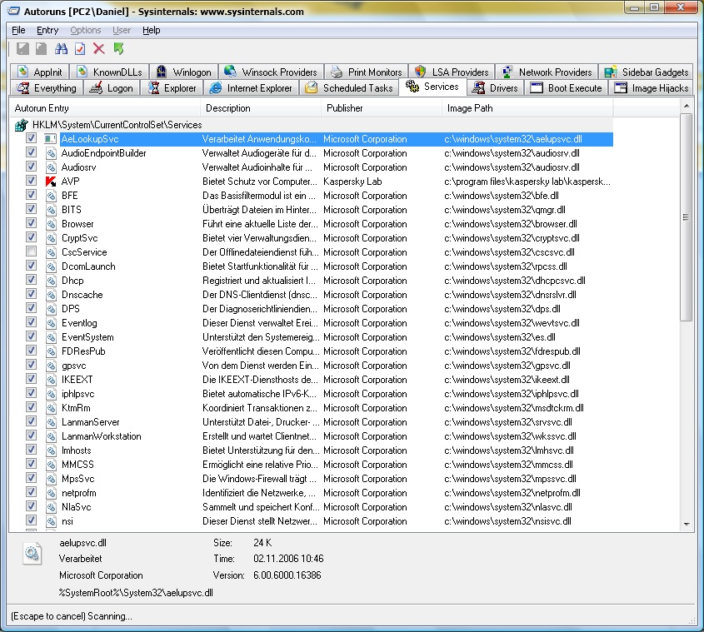Uncheck the AeLookupSvc entry checkbox
Viewport: 704px width, 632px height.
[31, 138]
